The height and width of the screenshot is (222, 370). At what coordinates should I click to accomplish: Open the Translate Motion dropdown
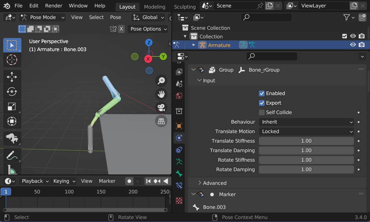306,131
